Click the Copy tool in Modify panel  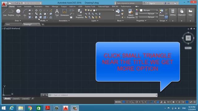pyautogui.click(x=36, y=14)
